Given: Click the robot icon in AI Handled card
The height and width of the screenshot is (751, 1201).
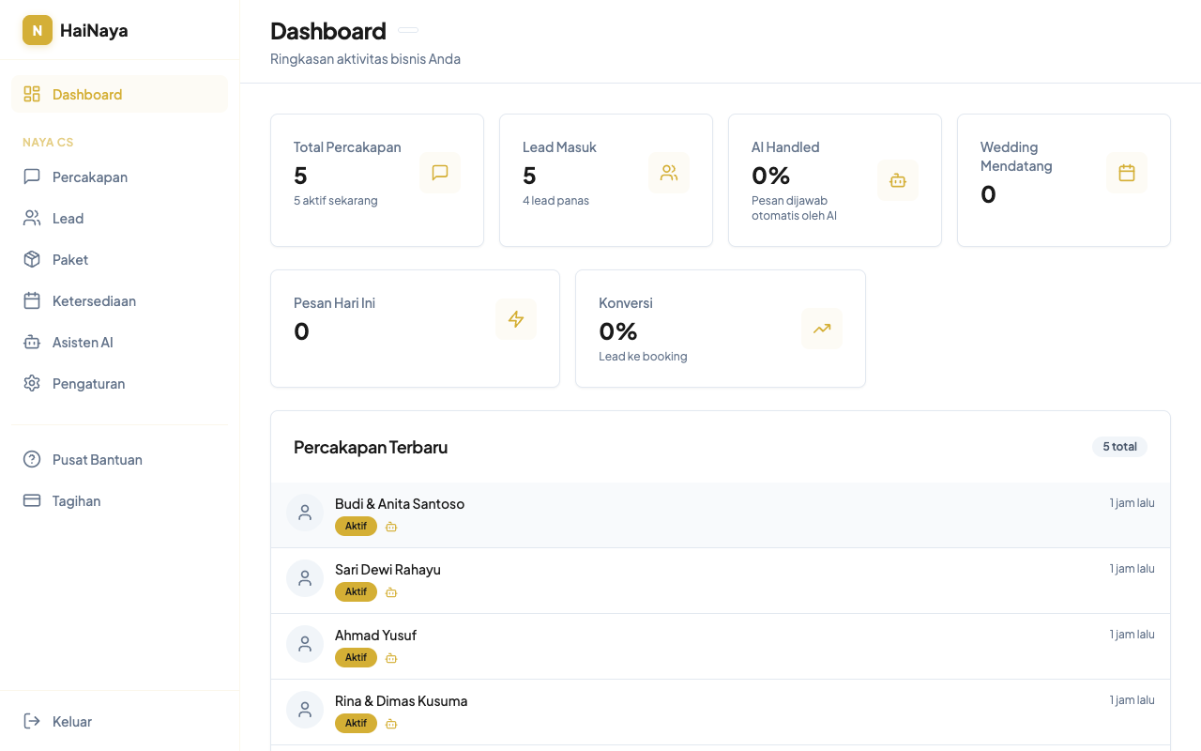Looking at the screenshot, I should coord(898,180).
